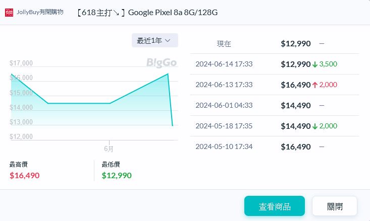This screenshot has height=221, width=370.
Task: Click the BigGo watermark logo on chart
Action: pyautogui.click(x=162, y=63)
